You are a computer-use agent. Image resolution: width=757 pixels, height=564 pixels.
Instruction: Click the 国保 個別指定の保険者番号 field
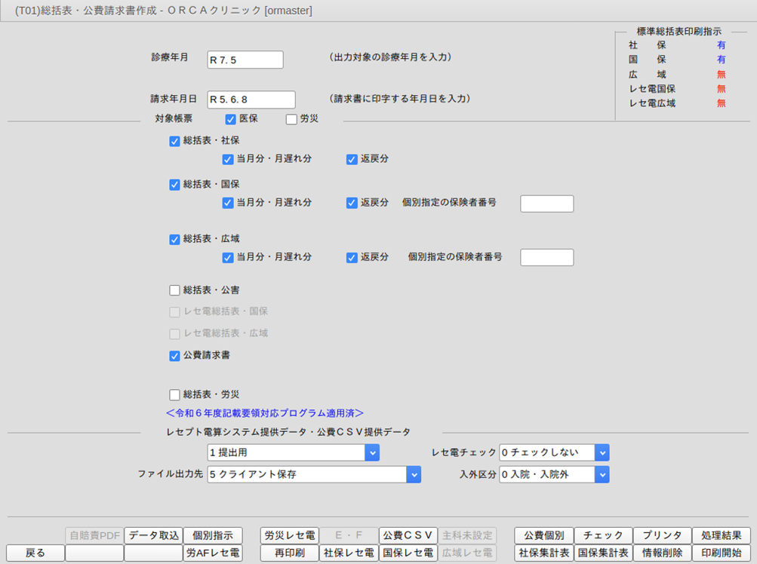point(547,203)
